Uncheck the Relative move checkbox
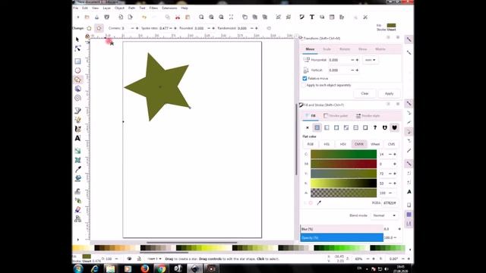486x273 pixels. [x=305, y=79]
